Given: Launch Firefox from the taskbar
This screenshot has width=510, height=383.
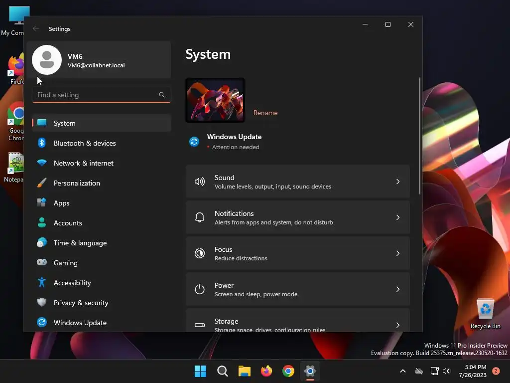Looking at the screenshot, I should click(266, 371).
